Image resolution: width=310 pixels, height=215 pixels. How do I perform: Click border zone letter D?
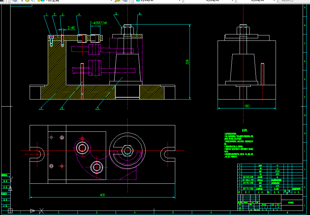point(305,61)
